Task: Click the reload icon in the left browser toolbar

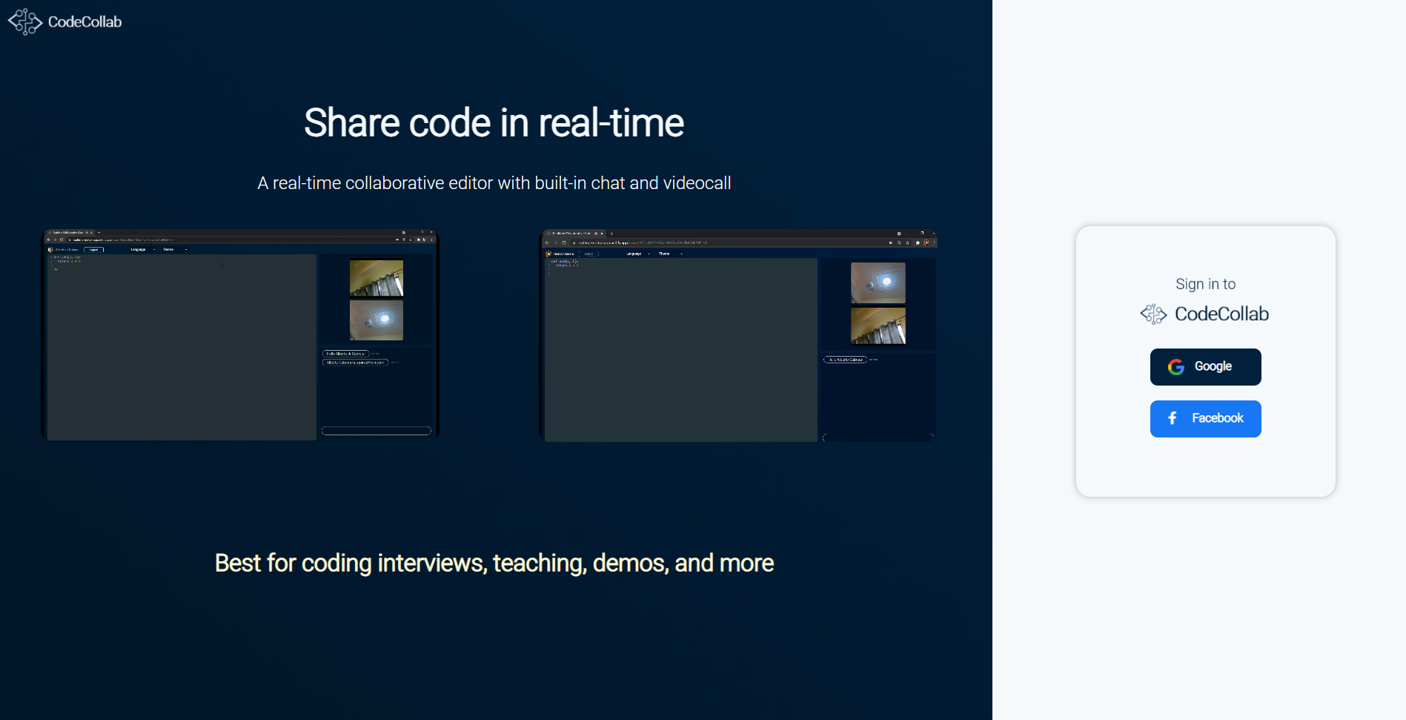Action: tap(62, 240)
